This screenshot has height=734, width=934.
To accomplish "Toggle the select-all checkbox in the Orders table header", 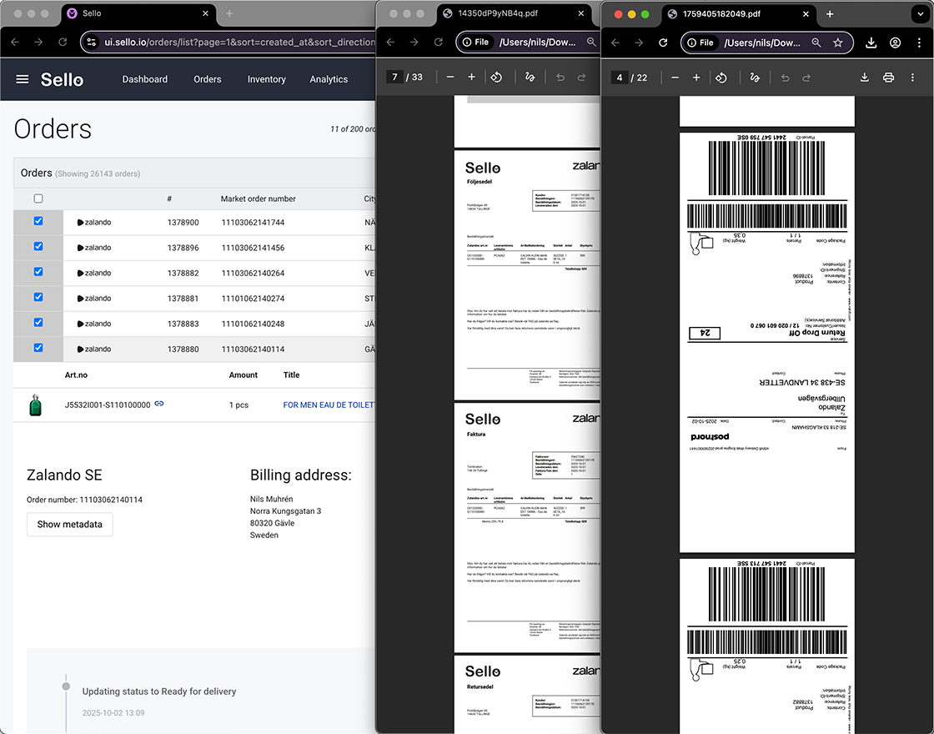I will point(38,199).
